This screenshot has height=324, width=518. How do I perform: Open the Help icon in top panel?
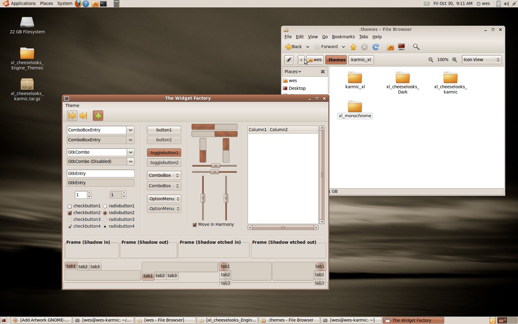pyautogui.click(x=86, y=4)
